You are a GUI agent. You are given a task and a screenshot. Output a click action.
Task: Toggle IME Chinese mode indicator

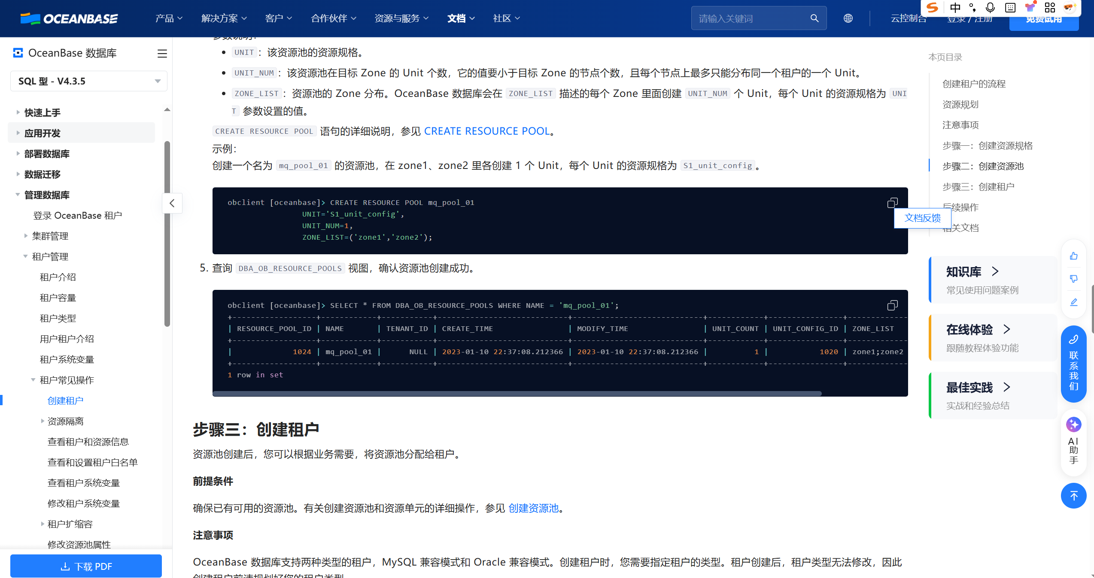tap(955, 8)
